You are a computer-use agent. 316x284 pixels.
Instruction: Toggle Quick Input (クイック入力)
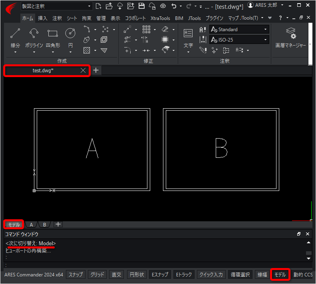point(211,275)
